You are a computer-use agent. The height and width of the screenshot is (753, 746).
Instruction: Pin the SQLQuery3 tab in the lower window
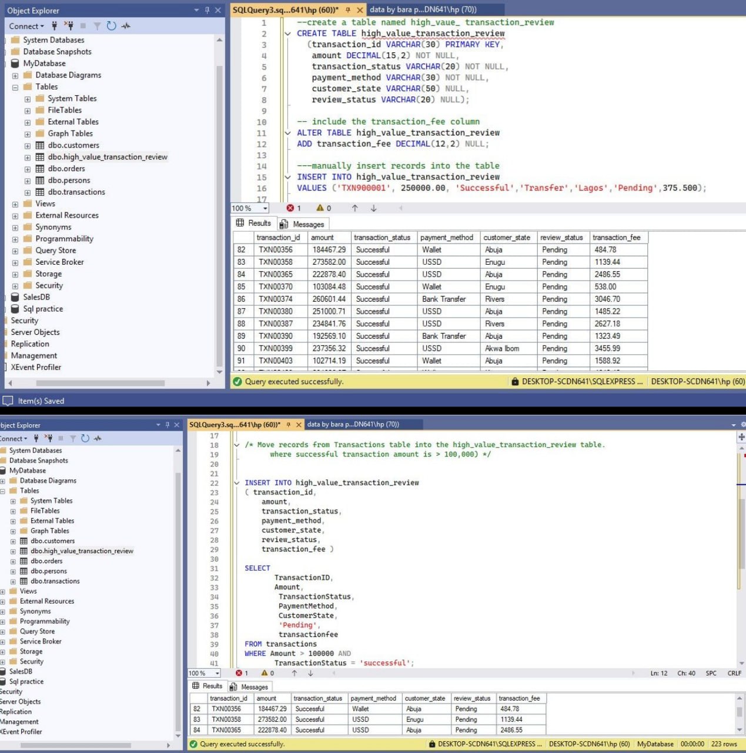tap(289, 425)
